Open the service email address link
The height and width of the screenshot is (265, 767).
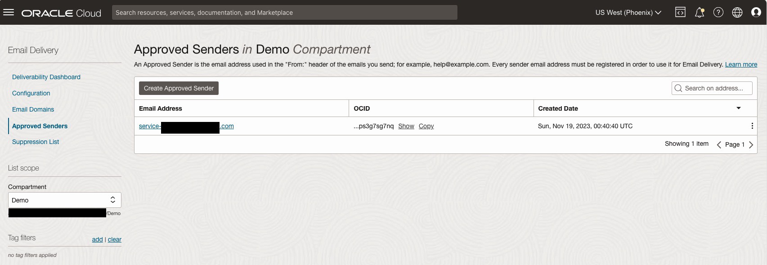click(x=186, y=126)
